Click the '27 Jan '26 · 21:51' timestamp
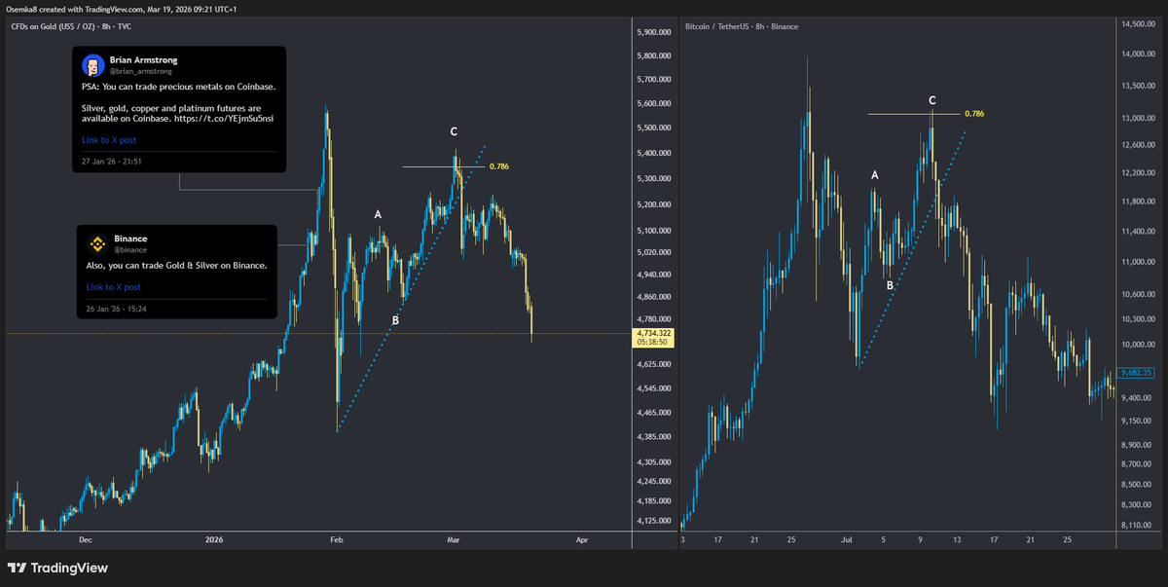Screen dimensions: 1168x587 coord(112,161)
